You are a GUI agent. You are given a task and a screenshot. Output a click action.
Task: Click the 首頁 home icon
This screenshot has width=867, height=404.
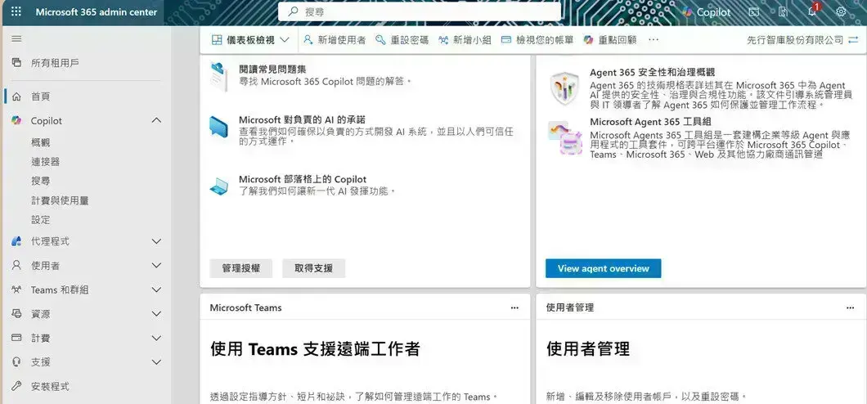(x=16, y=97)
